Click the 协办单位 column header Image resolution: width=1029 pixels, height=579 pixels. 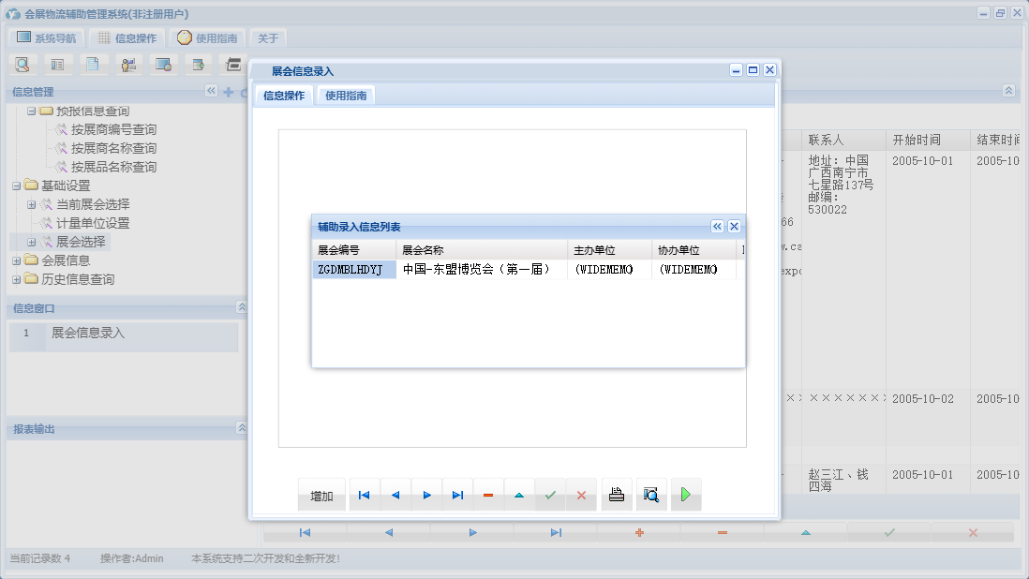click(x=693, y=250)
